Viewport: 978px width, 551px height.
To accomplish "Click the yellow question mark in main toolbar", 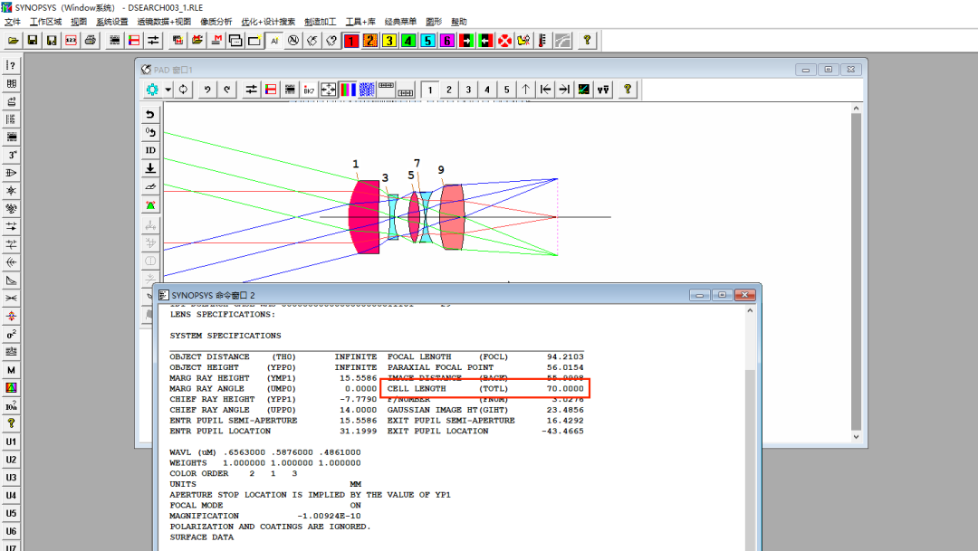I will point(586,41).
